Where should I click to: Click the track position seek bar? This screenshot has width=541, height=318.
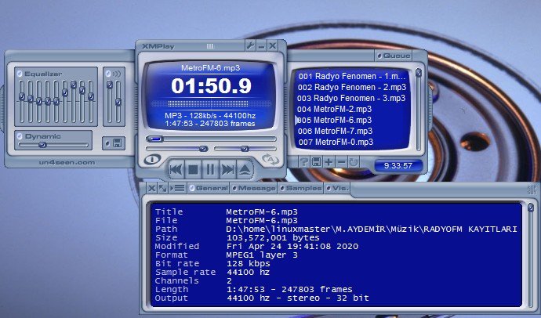[x=211, y=139]
